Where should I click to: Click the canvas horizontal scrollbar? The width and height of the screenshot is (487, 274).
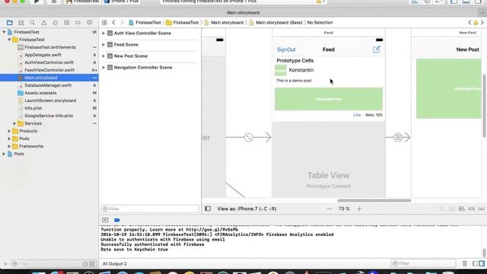coord(374,200)
